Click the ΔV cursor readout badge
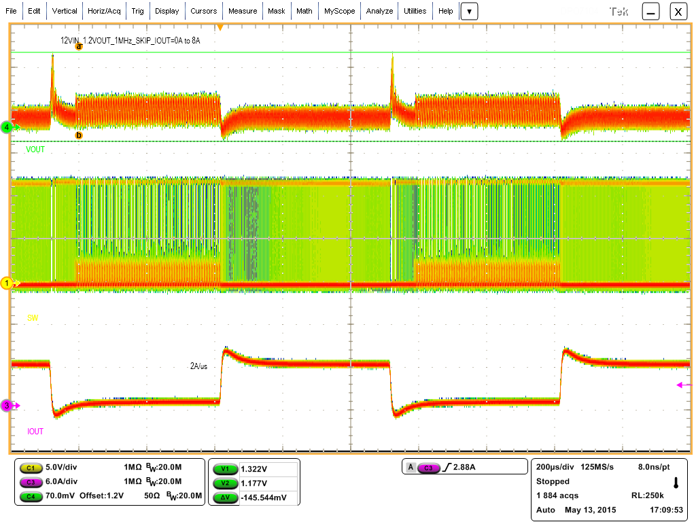696x522 pixels. click(x=225, y=498)
